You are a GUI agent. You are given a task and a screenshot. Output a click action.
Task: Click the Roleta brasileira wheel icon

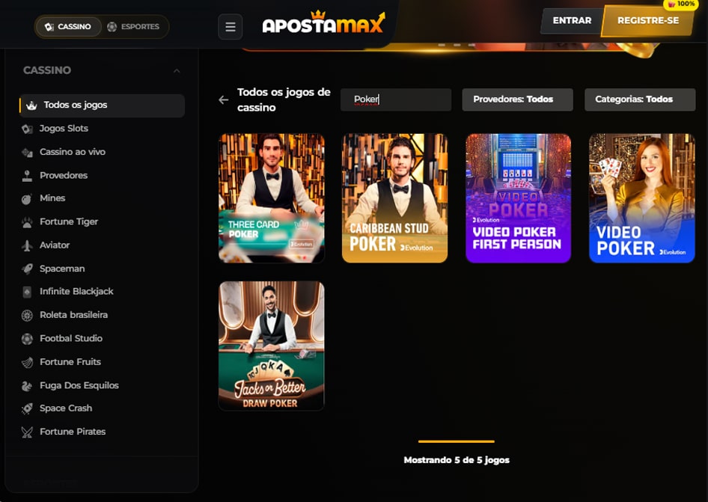pyautogui.click(x=27, y=316)
